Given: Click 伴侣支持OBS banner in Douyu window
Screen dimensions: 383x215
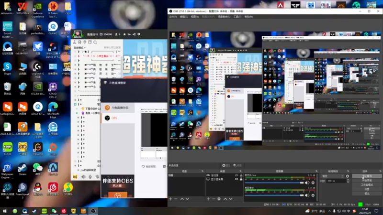Looking at the screenshot, I should (117, 186).
